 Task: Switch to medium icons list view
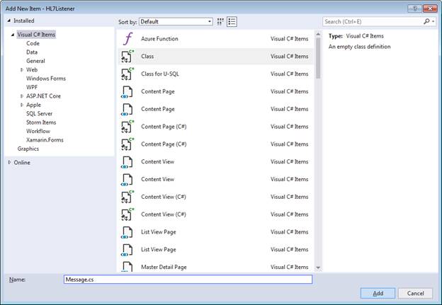click(x=232, y=22)
